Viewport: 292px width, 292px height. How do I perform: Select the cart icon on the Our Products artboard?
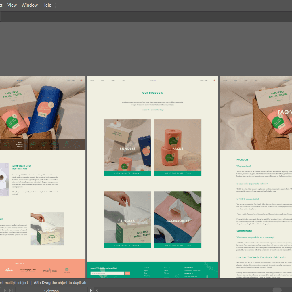pyautogui.click(x=214, y=81)
